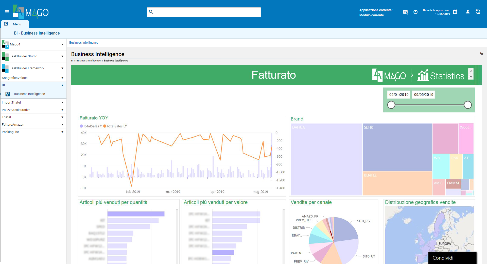Viewport: 487px width, 264px height.
Task: Click the Condividi share button
Action: (453, 258)
